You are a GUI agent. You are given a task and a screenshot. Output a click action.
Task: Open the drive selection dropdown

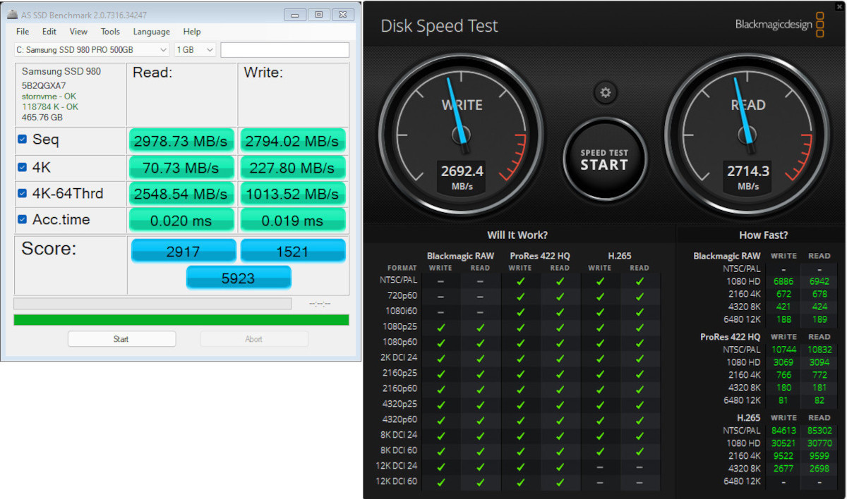tap(92, 50)
